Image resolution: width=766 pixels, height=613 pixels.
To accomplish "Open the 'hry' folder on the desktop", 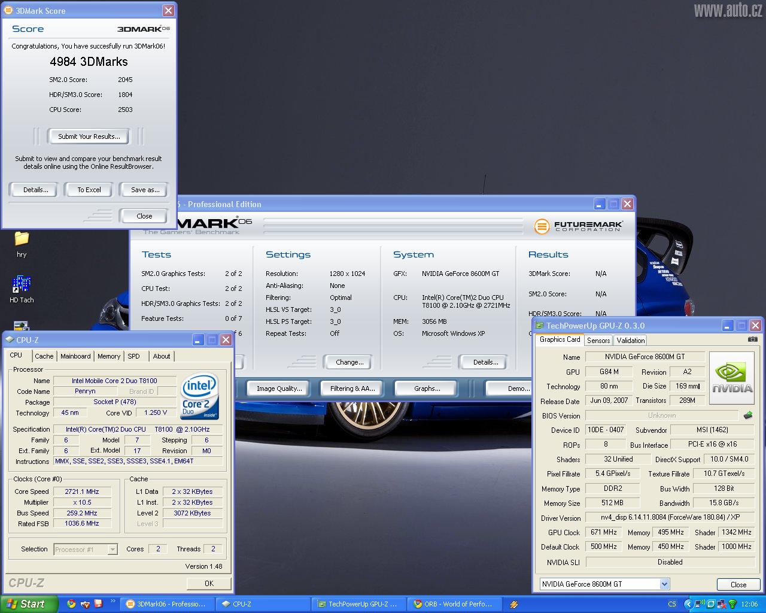I will pyautogui.click(x=22, y=238).
